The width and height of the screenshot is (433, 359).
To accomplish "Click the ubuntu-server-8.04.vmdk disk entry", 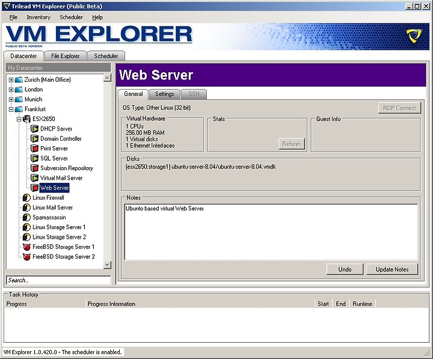I will pos(200,167).
